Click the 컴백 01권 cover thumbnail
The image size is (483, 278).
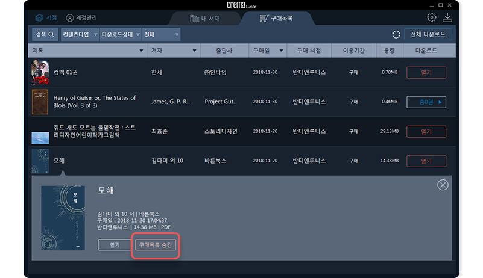(40, 73)
